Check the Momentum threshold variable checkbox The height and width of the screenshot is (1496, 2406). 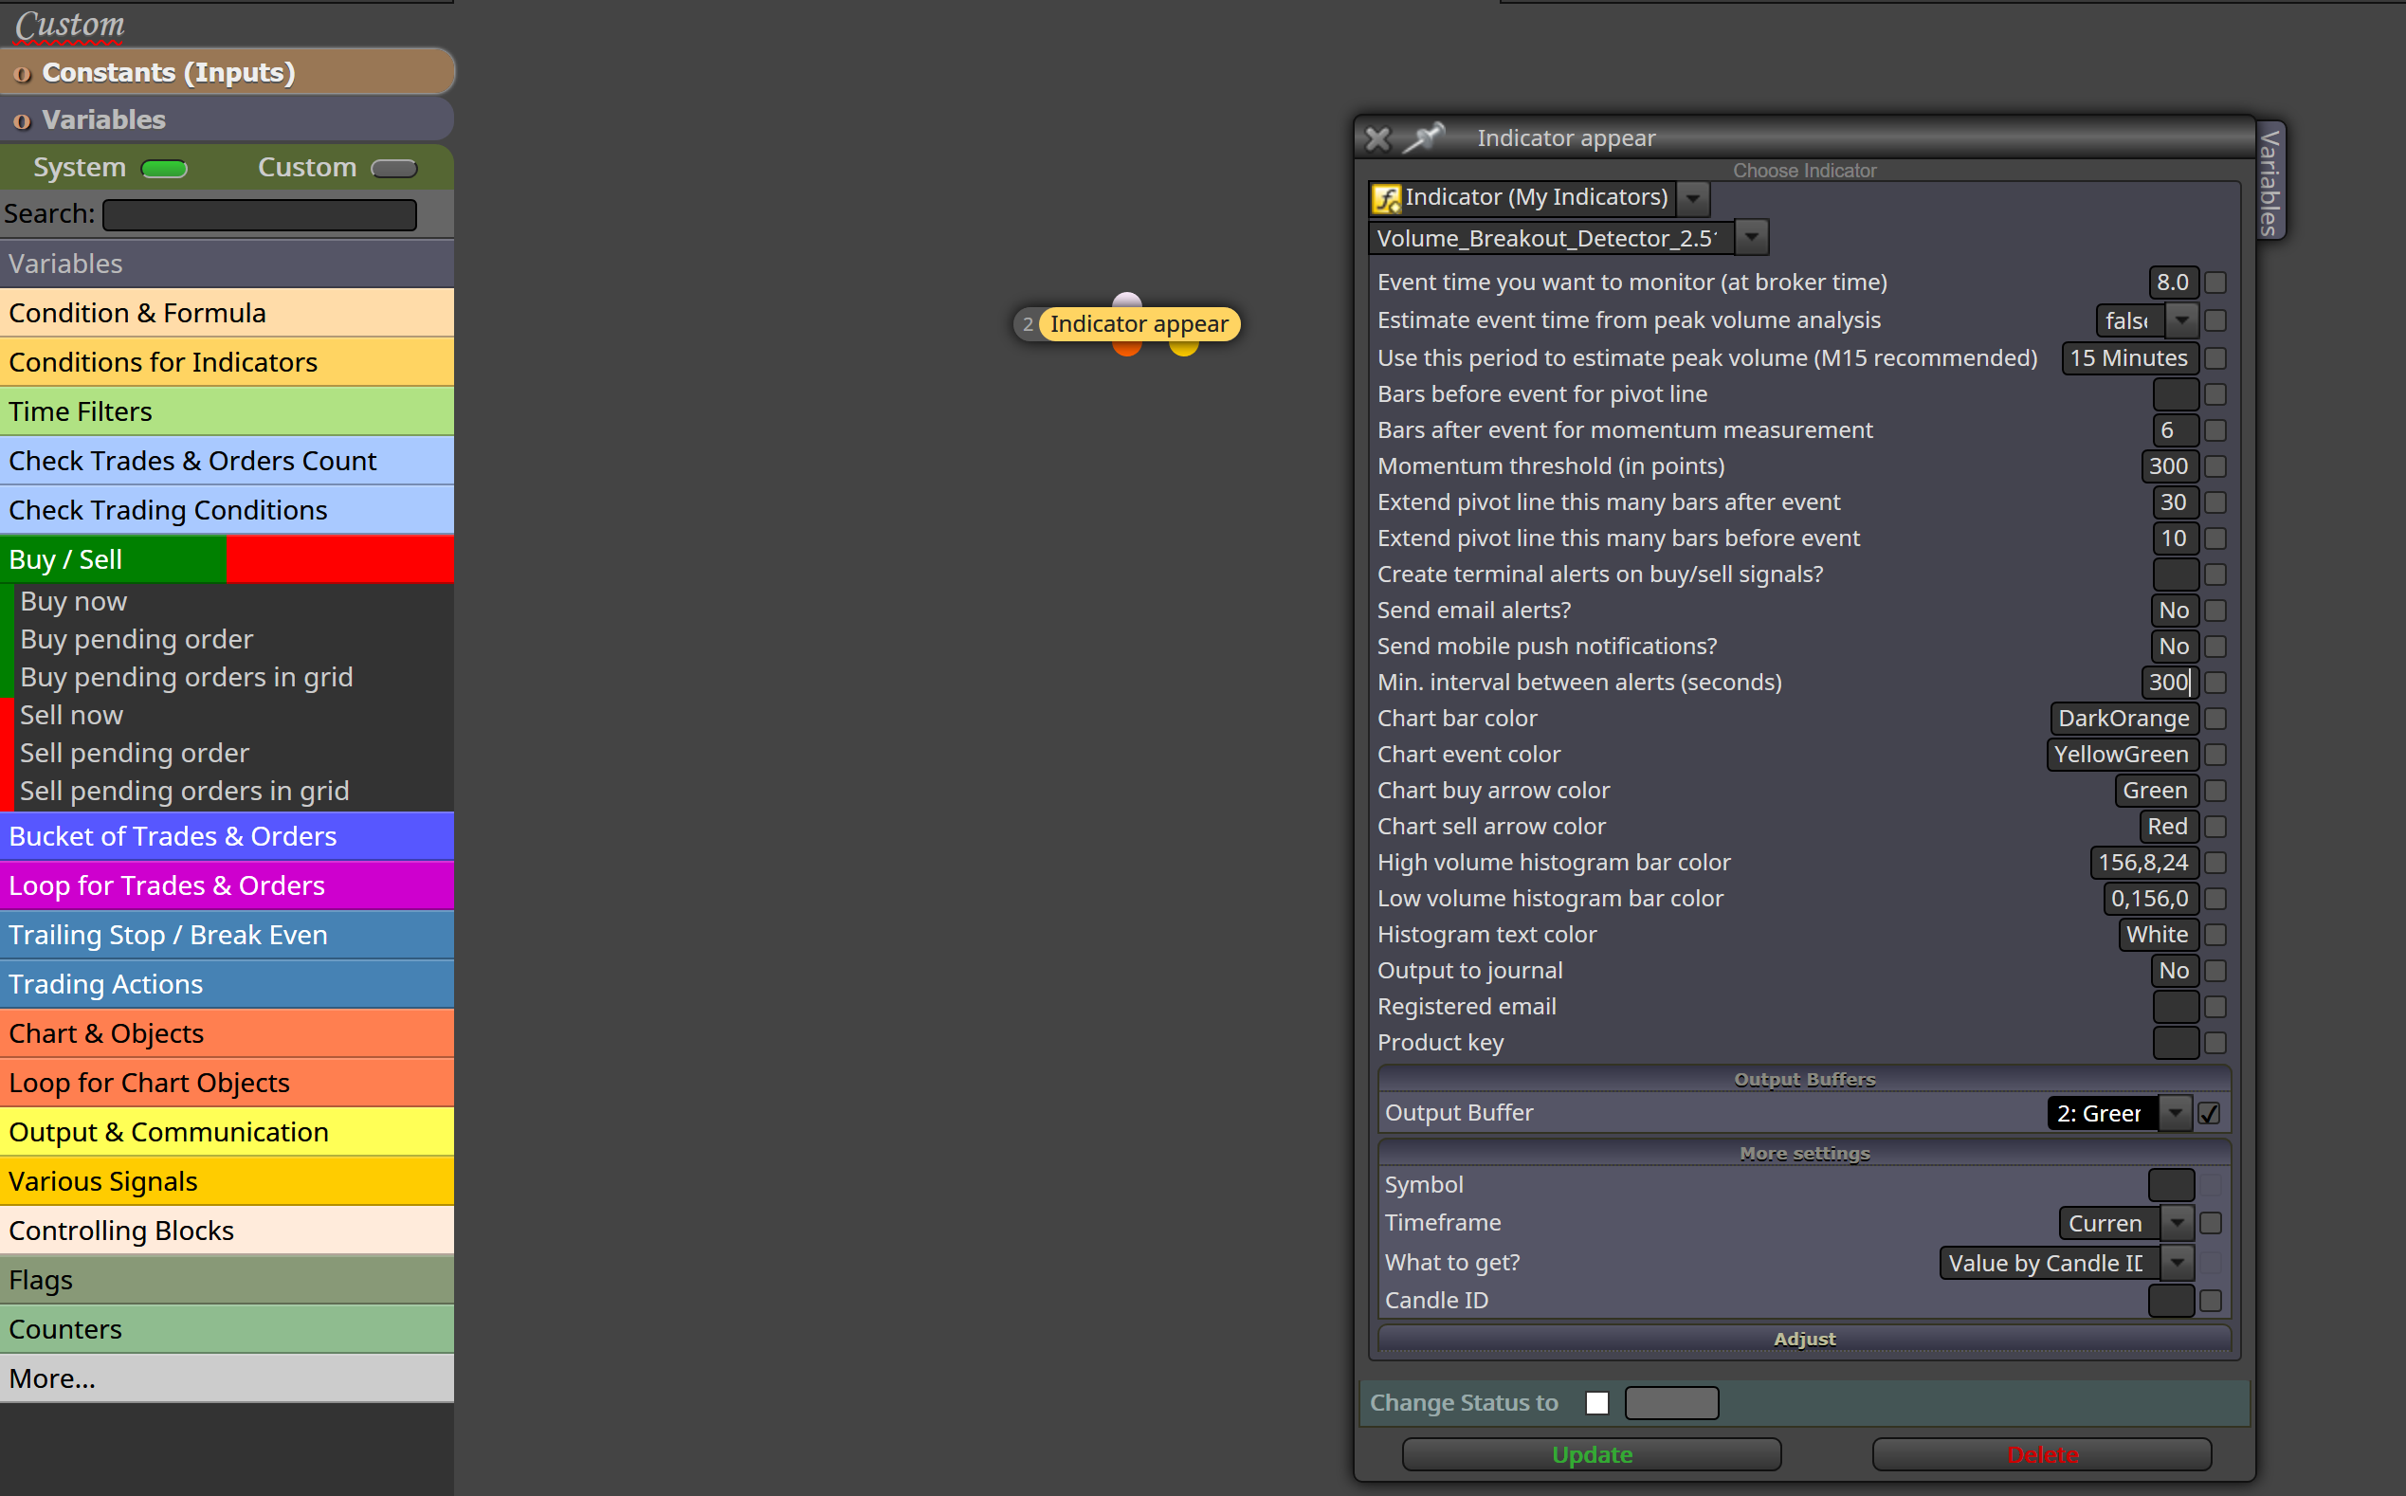point(2216,466)
